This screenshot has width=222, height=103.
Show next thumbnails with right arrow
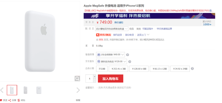pos(78,90)
